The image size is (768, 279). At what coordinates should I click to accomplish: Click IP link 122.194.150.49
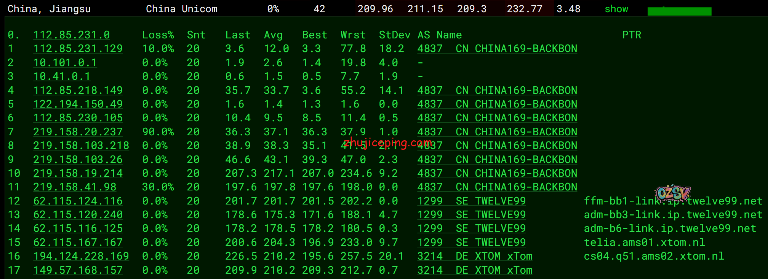point(78,104)
